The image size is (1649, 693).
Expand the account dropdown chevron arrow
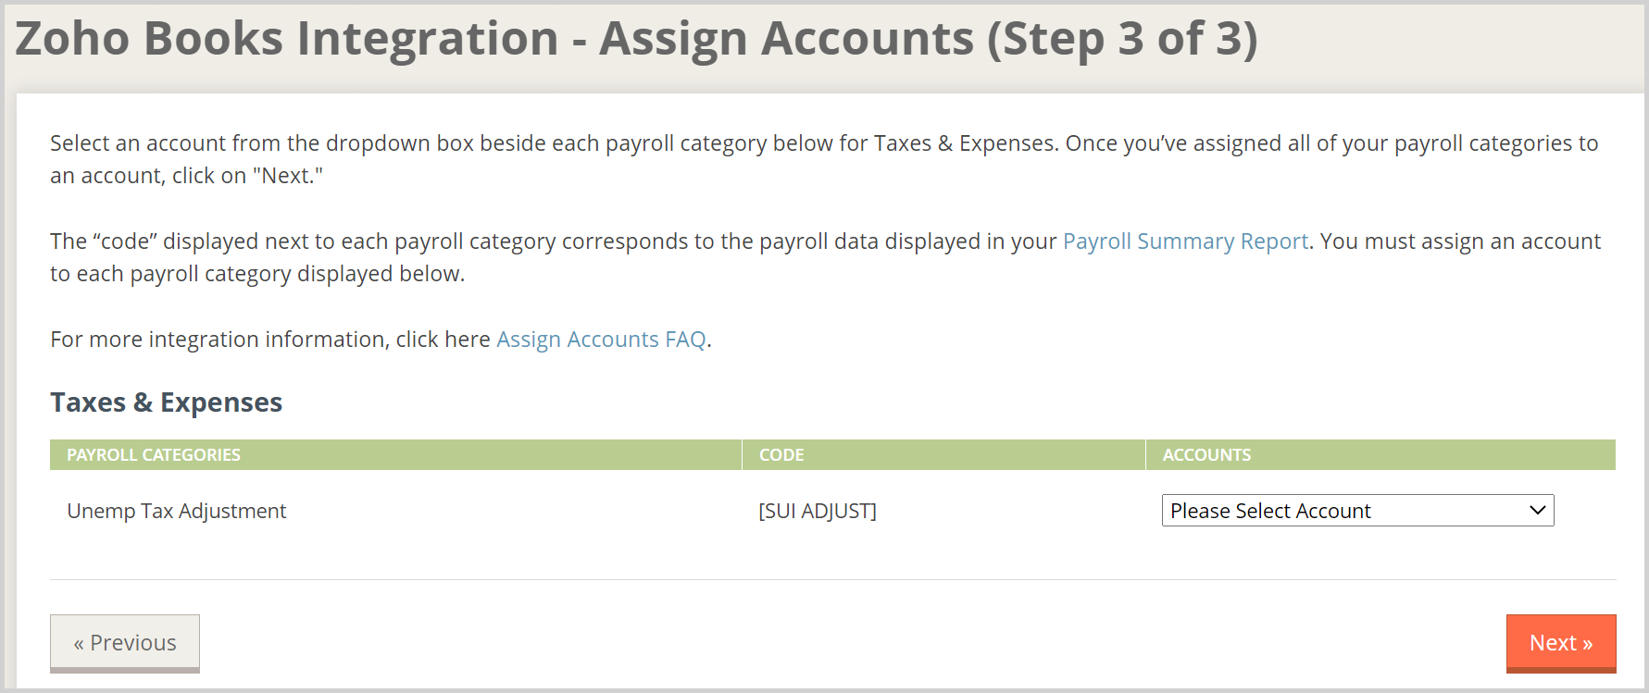coord(1537,510)
